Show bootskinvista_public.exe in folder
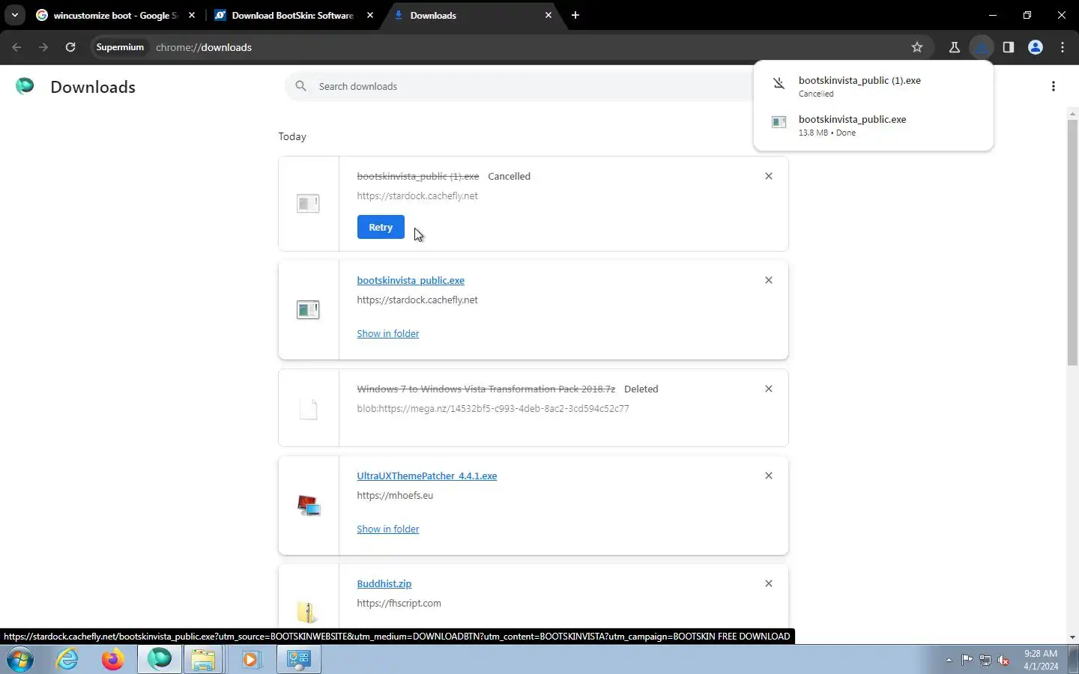Viewport: 1079px width, 674px height. tap(388, 333)
